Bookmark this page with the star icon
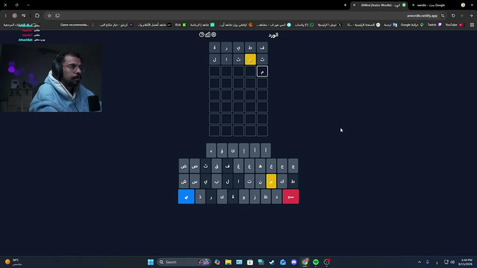Viewport: 477px width, 268px height. tap(49, 16)
